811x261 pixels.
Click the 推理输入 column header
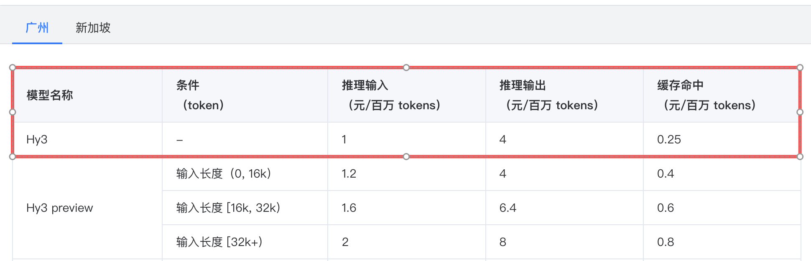(x=407, y=95)
